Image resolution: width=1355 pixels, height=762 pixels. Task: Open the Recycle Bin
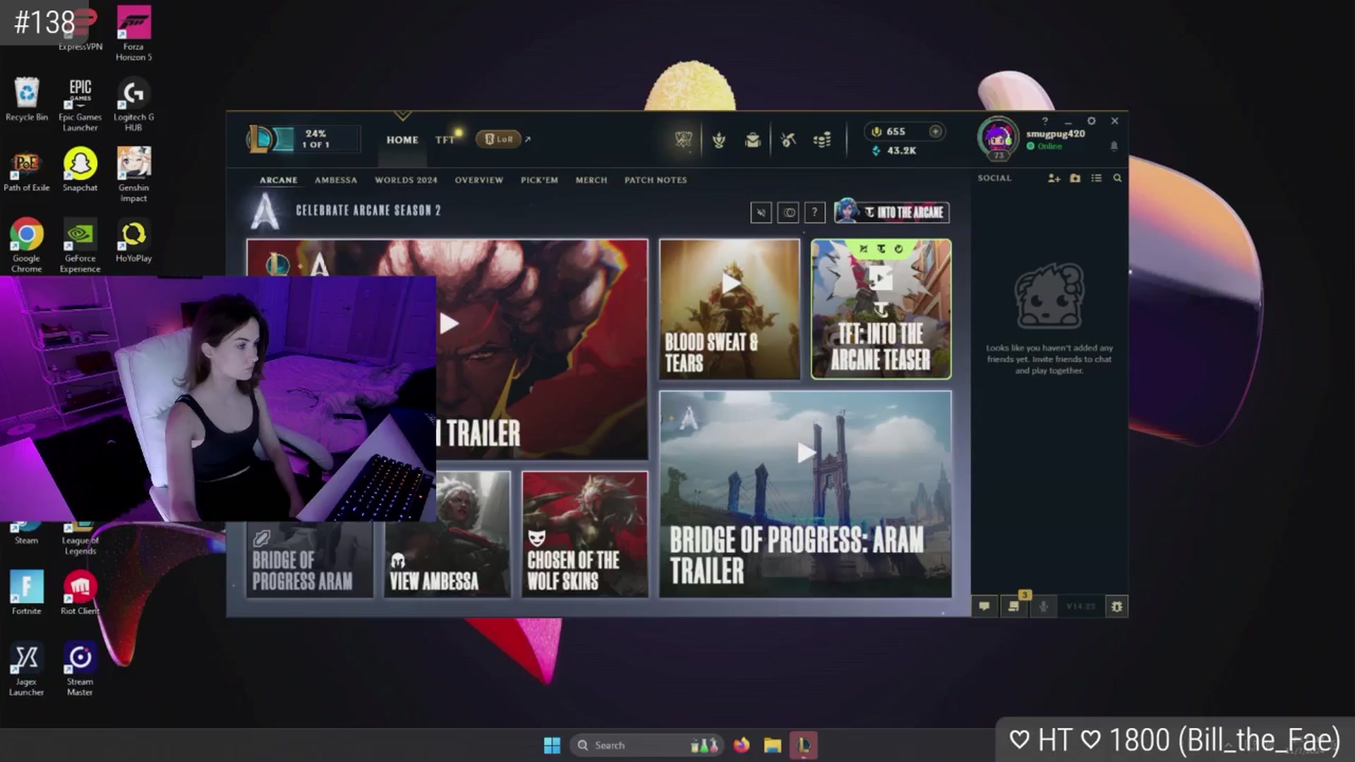26,99
